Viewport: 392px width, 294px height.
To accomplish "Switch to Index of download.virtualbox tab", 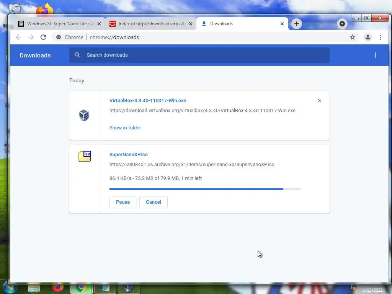I will pos(151,24).
